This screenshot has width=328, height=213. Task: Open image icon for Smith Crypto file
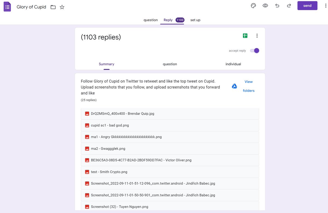coord(87,172)
